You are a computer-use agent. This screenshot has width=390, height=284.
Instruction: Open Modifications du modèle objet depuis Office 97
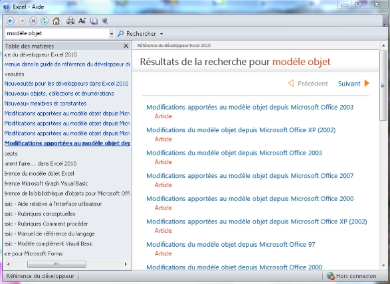click(x=231, y=244)
